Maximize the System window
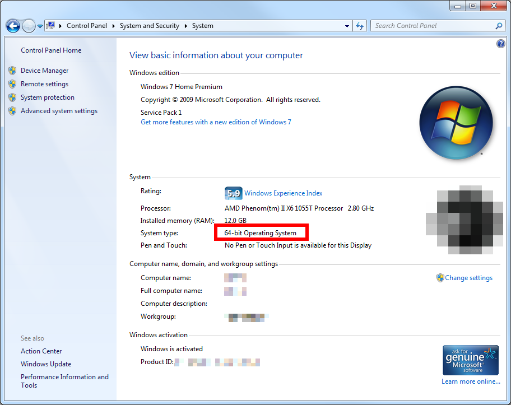 tap(473, 6)
